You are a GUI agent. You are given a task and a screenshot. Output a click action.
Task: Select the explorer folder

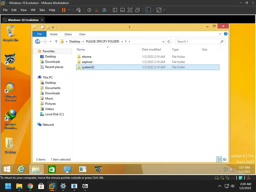tap(147, 62)
